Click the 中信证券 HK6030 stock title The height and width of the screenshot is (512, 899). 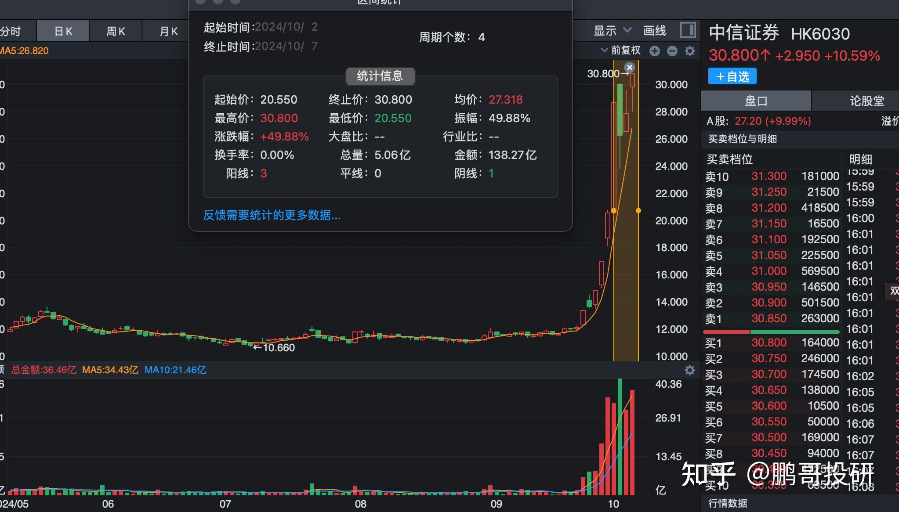[x=779, y=33]
